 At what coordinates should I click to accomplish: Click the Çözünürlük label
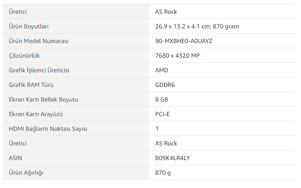[x=24, y=55]
